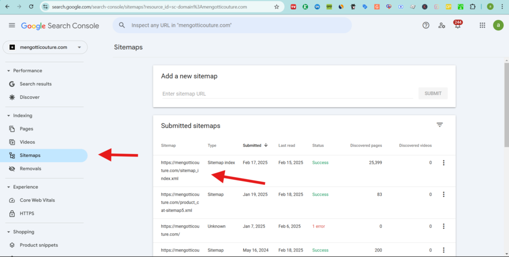The width and height of the screenshot is (509, 257).
Task: Open the Videos indexing report
Action: click(27, 142)
